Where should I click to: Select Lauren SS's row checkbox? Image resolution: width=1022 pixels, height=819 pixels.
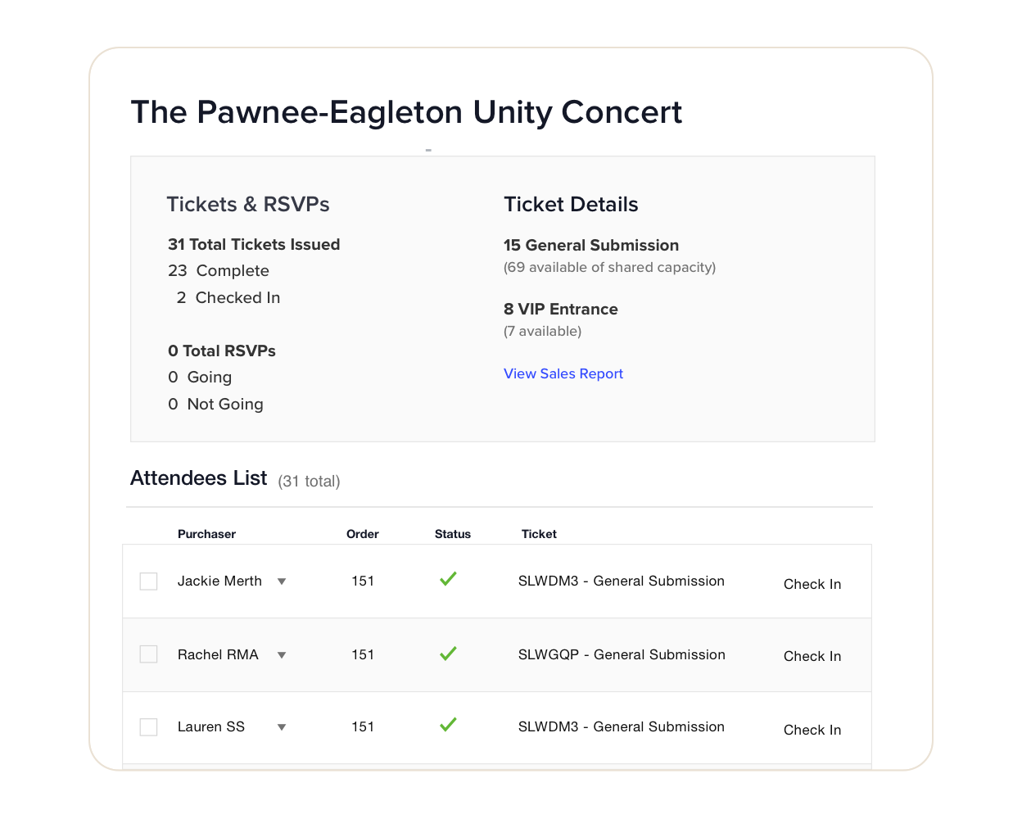[148, 726]
